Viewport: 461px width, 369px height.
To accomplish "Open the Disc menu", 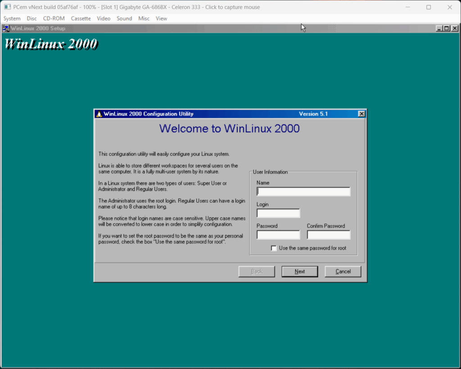I will point(32,18).
